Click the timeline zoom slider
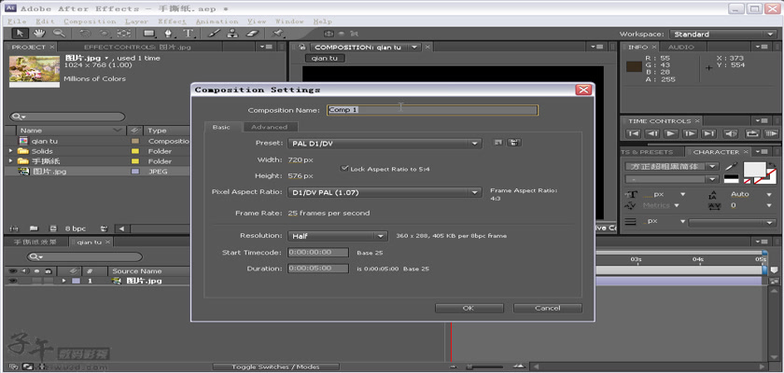The height and width of the screenshot is (373, 784). click(483, 367)
